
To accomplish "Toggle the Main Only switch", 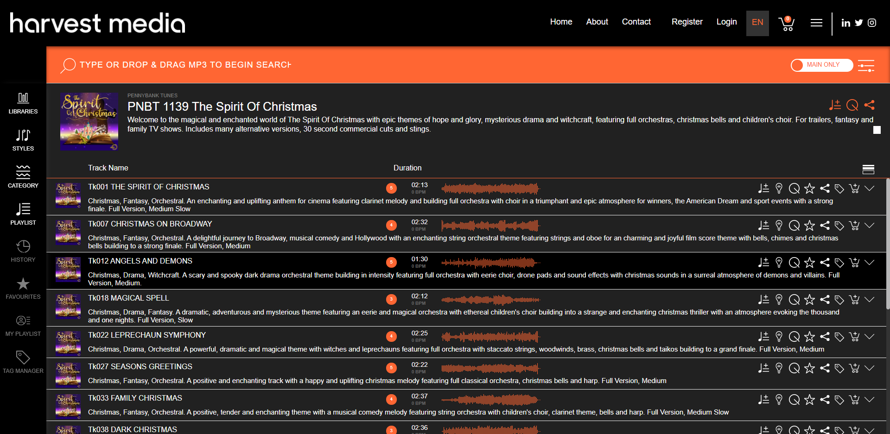I will tap(822, 65).
